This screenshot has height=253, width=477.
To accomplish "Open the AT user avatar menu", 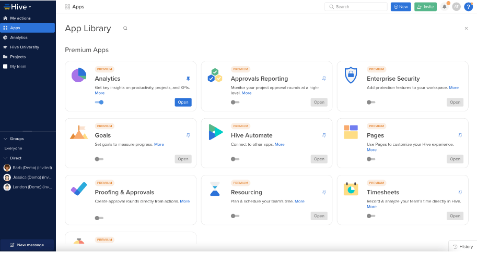I will click(x=456, y=7).
